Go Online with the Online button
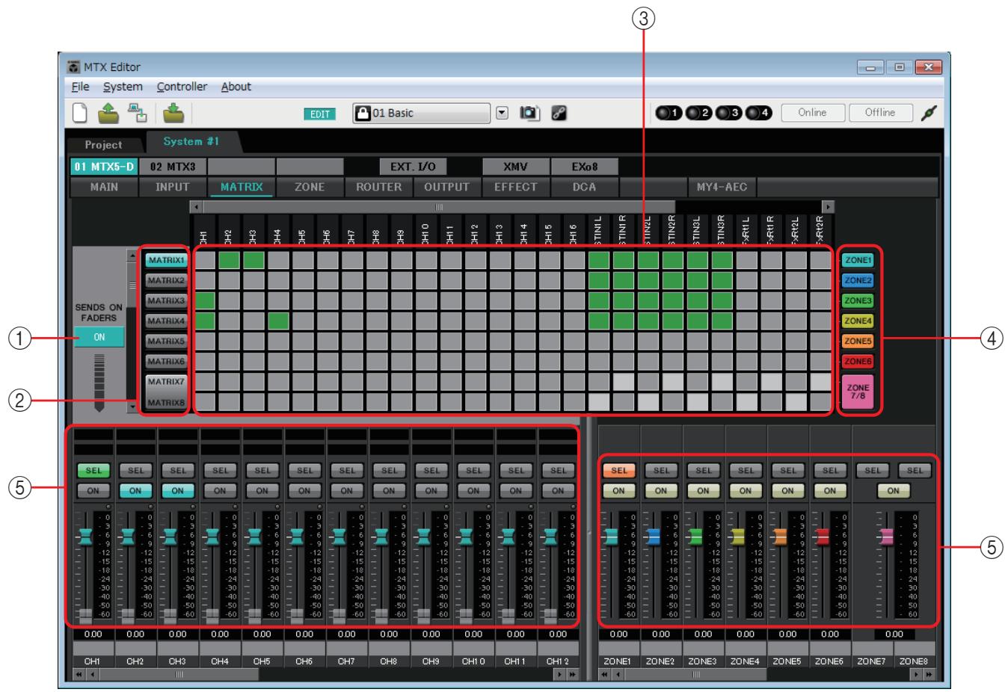This screenshot has width=1008, height=692. pyautogui.click(x=812, y=113)
